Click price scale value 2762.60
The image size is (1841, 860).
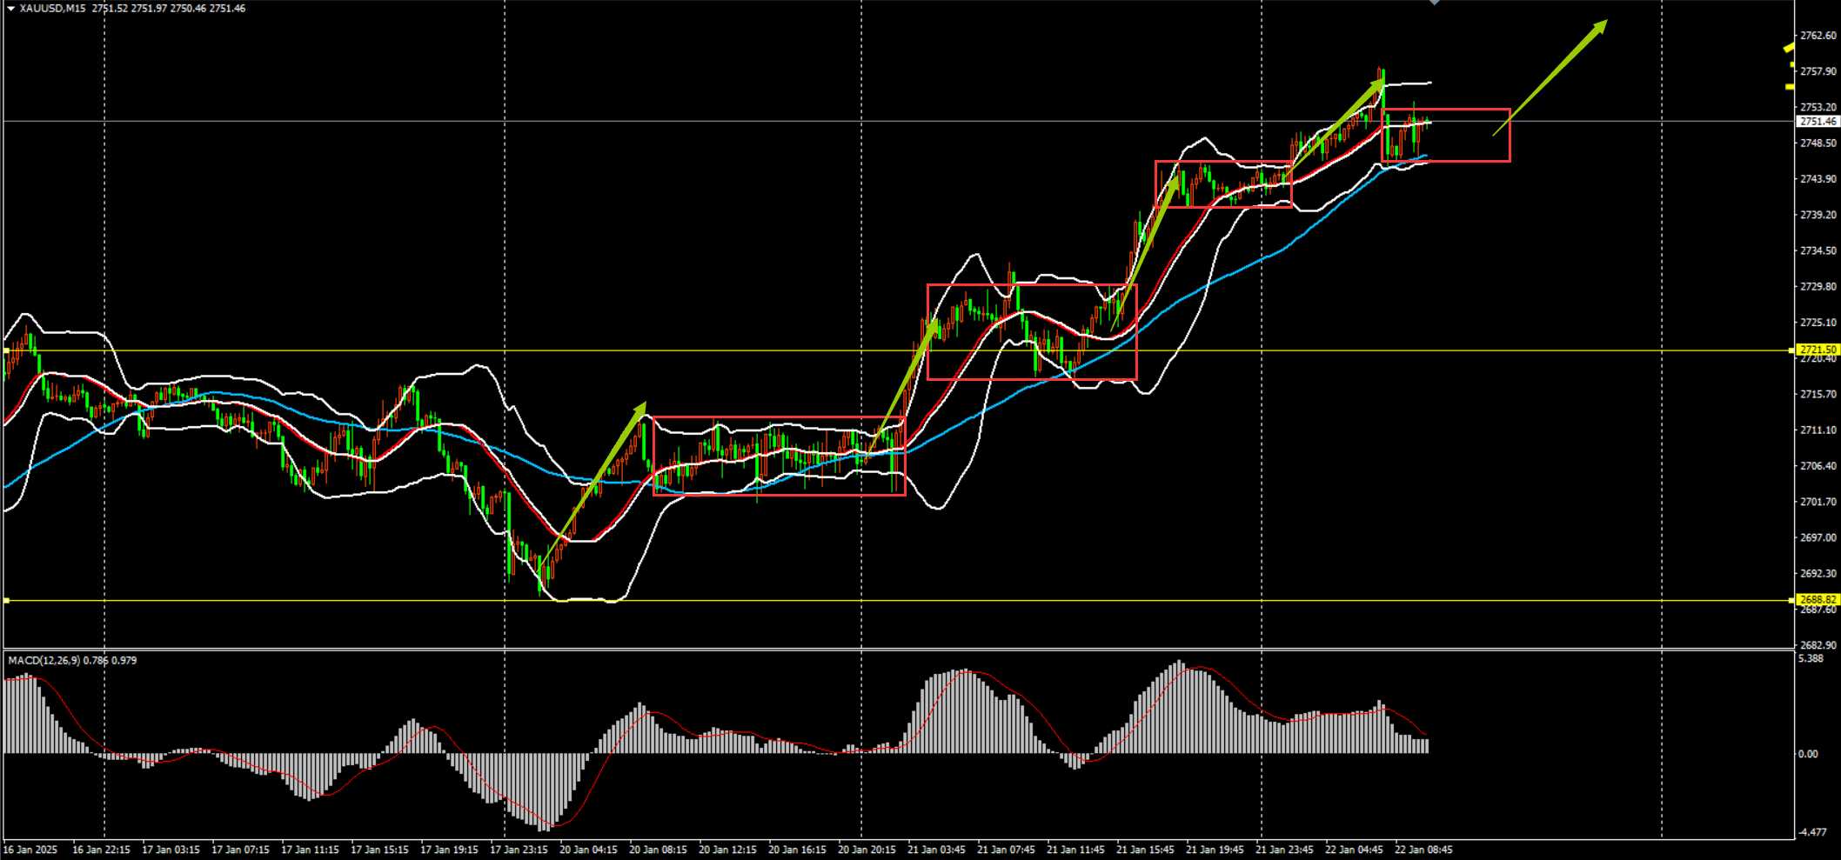click(x=1818, y=36)
